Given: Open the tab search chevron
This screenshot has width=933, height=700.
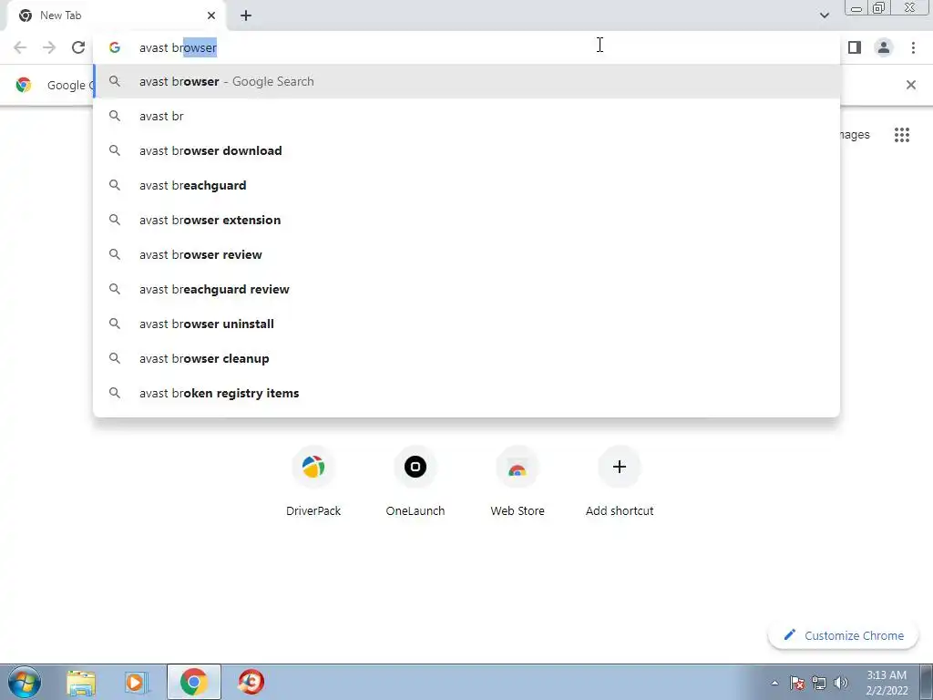Looking at the screenshot, I should point(824,15).
